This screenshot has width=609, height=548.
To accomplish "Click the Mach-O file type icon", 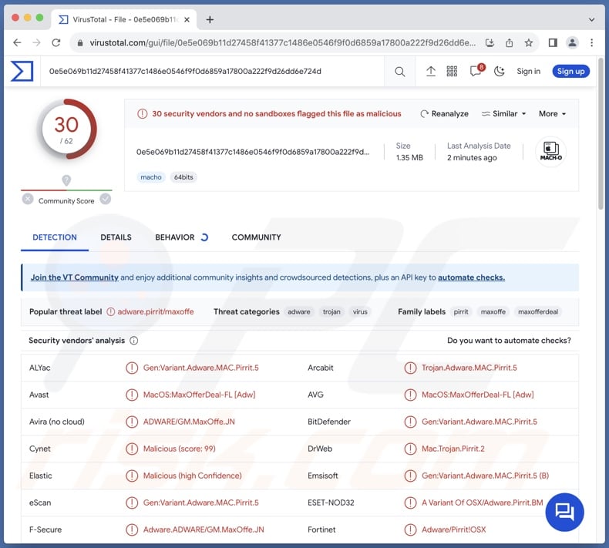I will pos(550,152).
